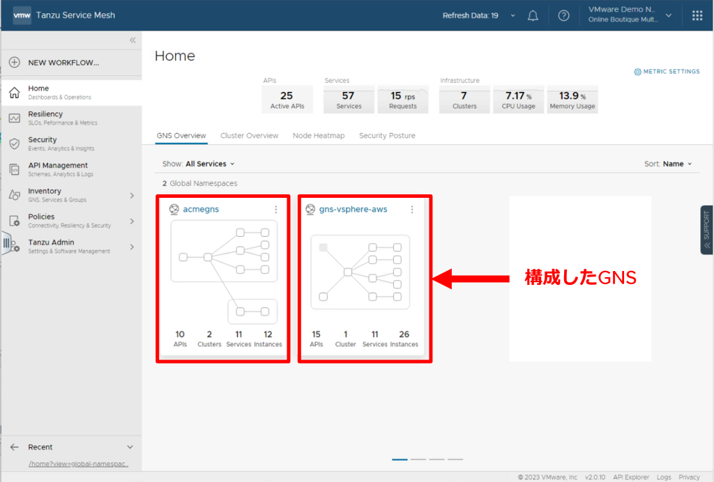Click the Tanzu Service Mesh title
The image size is (714, 482).
tap(75, 15)
